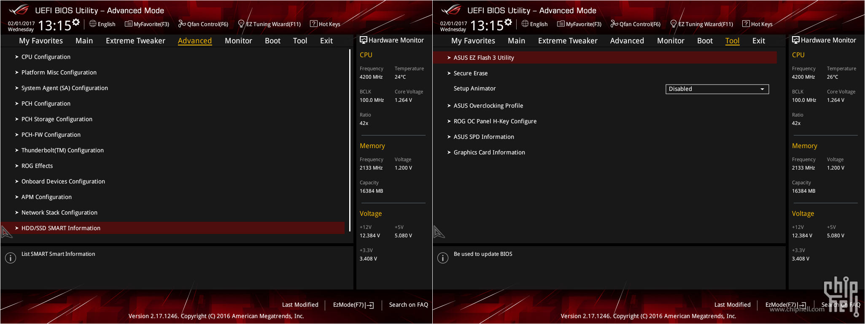865x324 pixels.
Task: Switch to Tool tab in left screen
Action: click(300, 41)
